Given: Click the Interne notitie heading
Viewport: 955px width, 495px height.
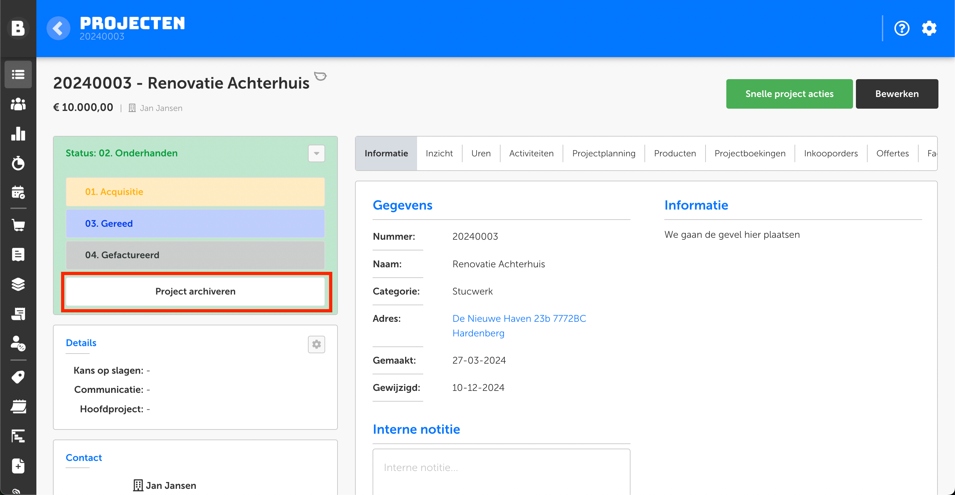Looking at the screenshot, I should pyautogui.click(x=416, y=429).
